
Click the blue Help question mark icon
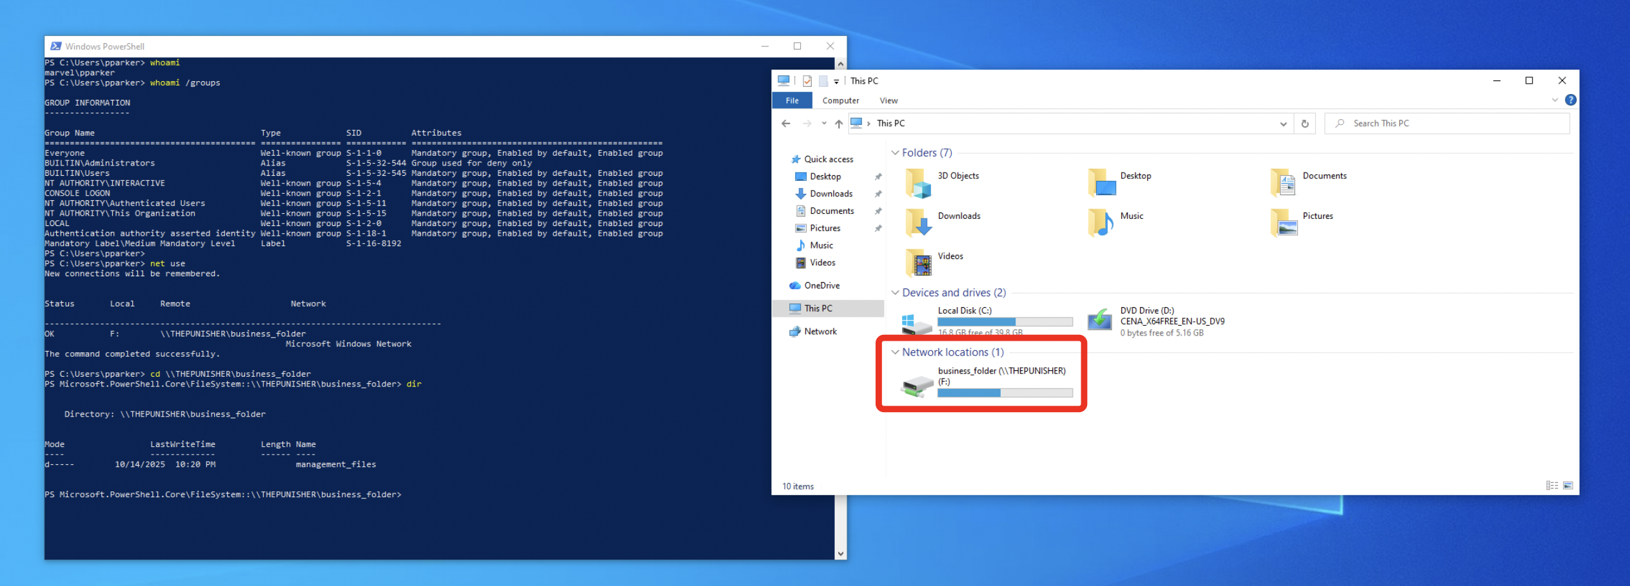(1571, 100)
